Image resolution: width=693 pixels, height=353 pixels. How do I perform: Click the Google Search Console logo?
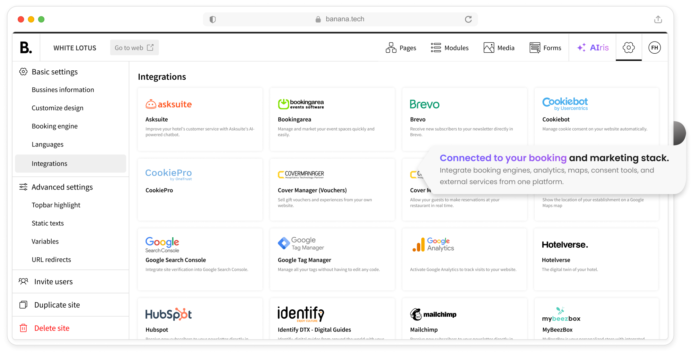(162, 245)
